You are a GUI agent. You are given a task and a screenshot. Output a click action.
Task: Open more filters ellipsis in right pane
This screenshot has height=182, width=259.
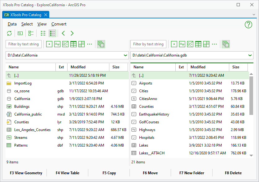click(x=214, y=44)
